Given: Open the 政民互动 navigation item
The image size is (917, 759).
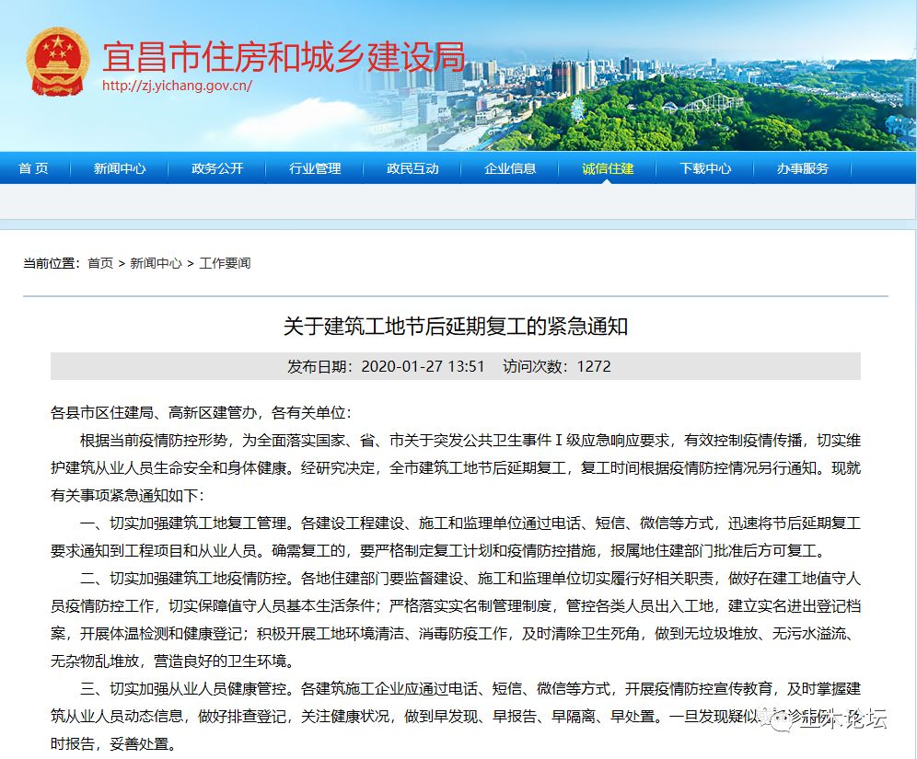Looking at the screenshot, I should (x=412, y=168).
